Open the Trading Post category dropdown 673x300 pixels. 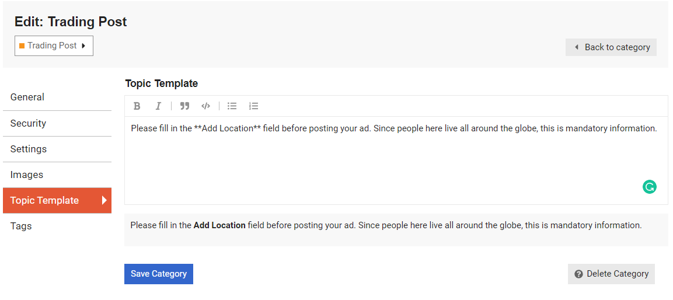(54, 46)
